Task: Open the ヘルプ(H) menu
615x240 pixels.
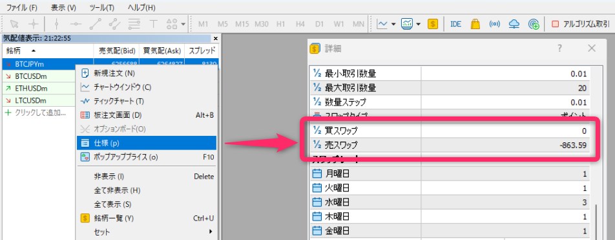Action: click(x=141, y=8)
